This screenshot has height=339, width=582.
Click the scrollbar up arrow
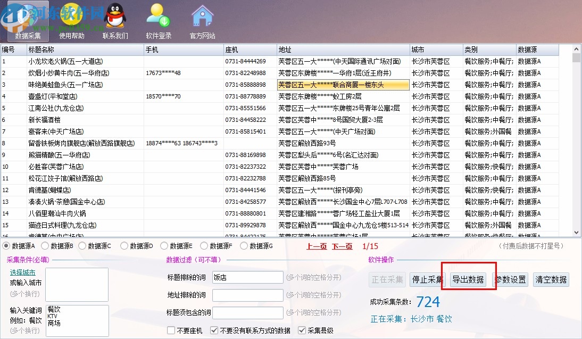point(576,48)
